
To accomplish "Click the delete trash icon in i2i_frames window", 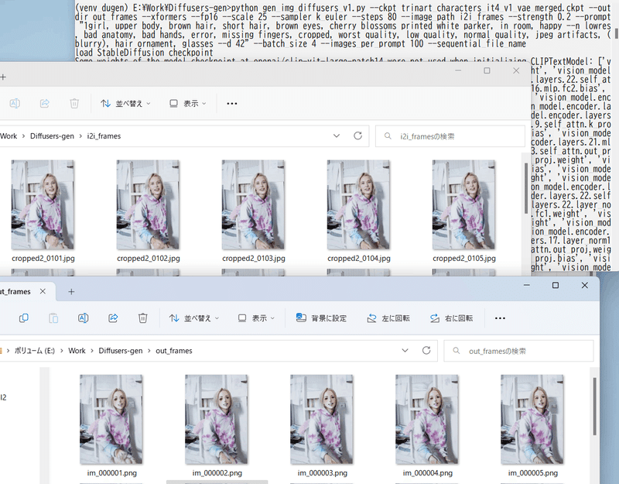I will click(74, 104).
